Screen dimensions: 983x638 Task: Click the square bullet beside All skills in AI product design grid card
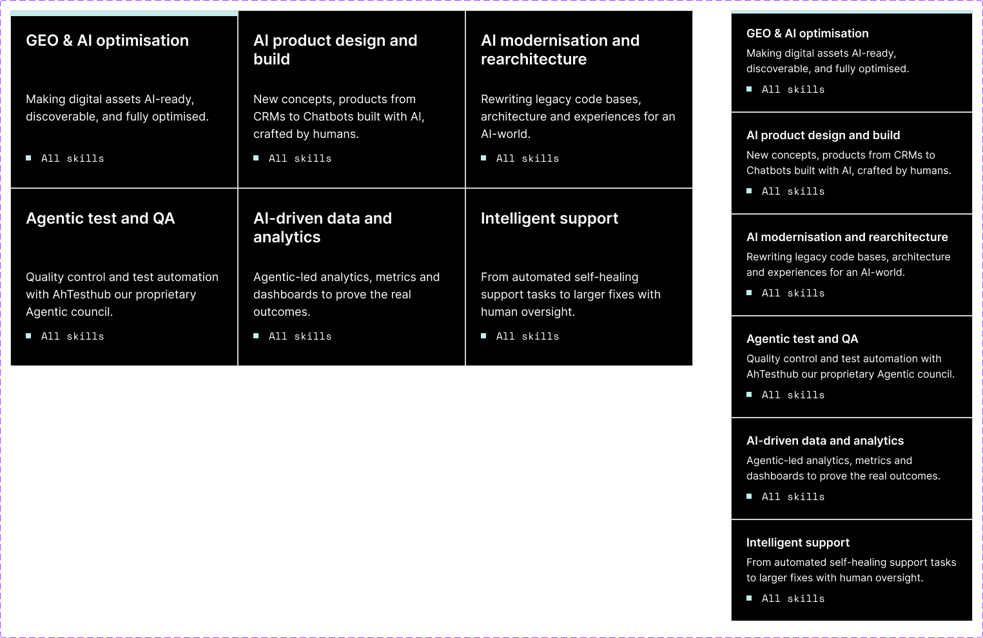256,158
